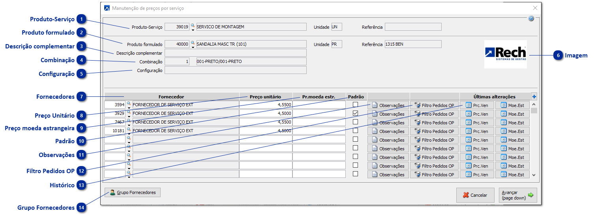Viewport: 594px width, 218px height.
Task: Click the Produto formulado code field showing 40000
Action: (177, 44)
